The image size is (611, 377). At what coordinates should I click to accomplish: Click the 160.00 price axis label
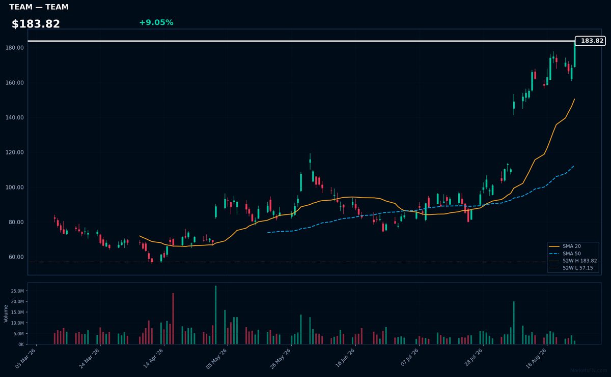point(15,83)
